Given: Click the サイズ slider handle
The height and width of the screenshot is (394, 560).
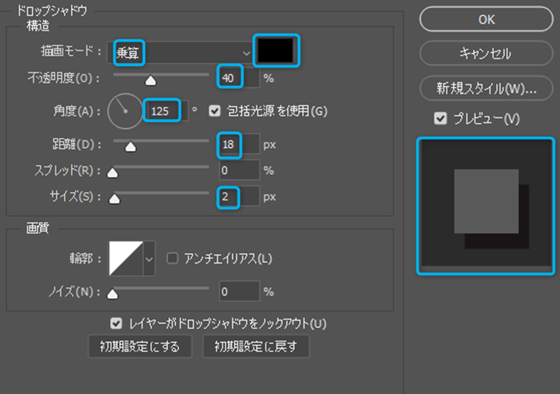Looking at the screenshot, I should pyautogui.click(x=114, y=198).
